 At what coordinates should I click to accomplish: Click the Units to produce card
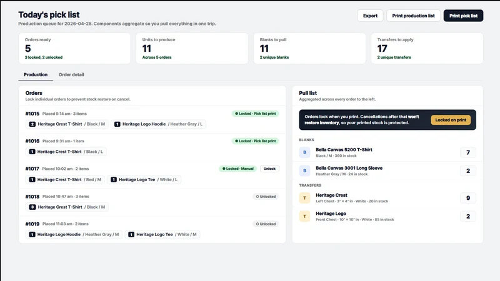[192, 49]
